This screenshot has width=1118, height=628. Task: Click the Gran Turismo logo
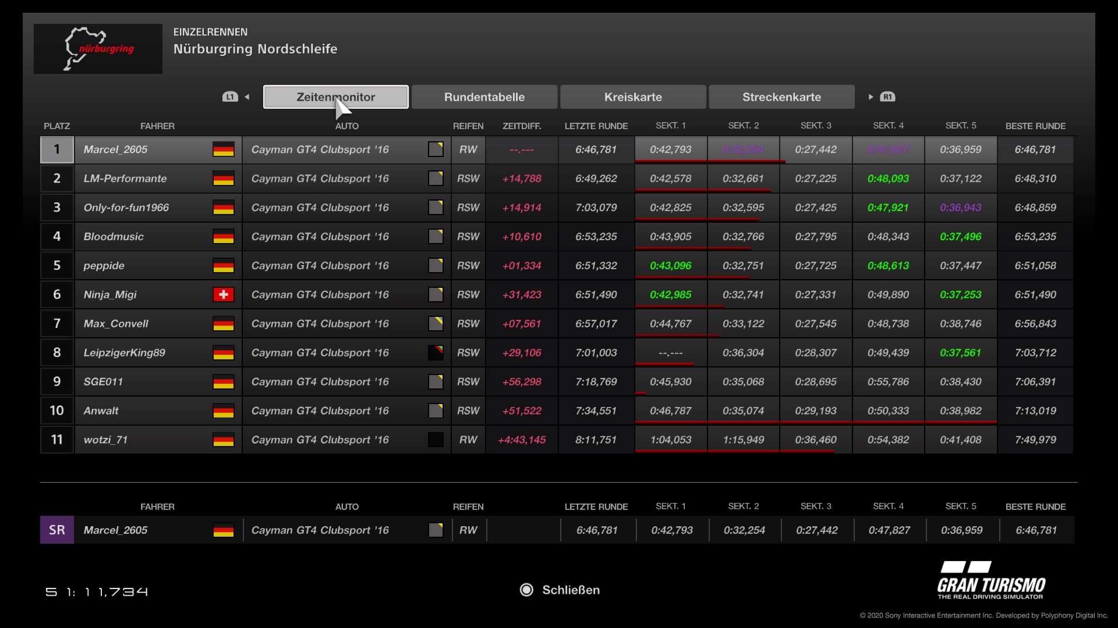(x=990, y=580)
